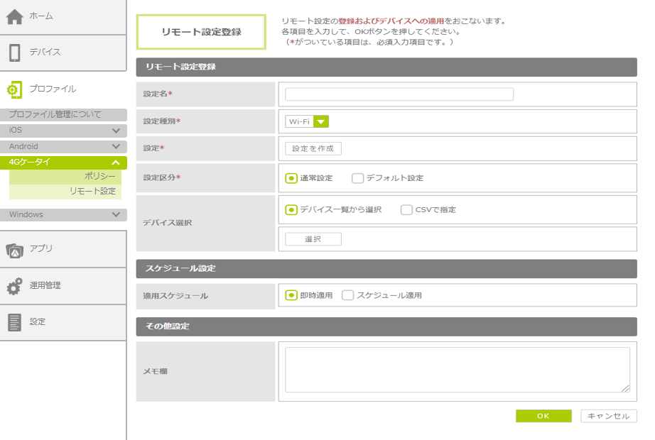This screenshot has height=440, width=655.
Task: Expand the iOS sidebar section
Action: click(116, 131)
